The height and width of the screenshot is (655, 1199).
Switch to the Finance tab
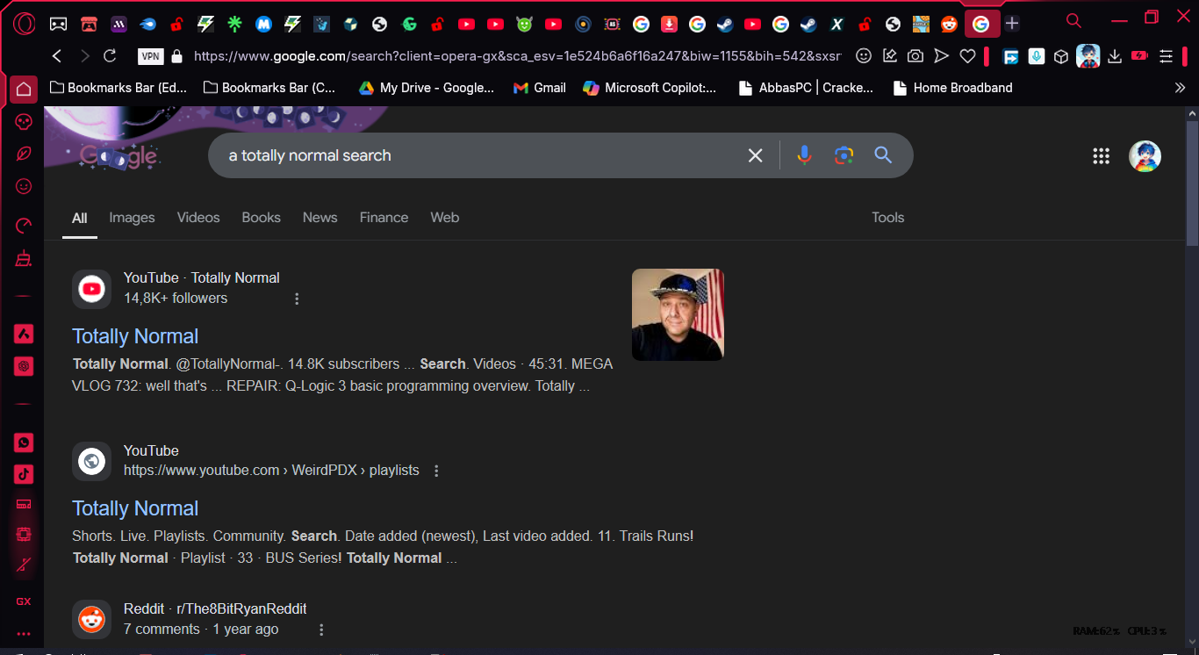(384, 218)
